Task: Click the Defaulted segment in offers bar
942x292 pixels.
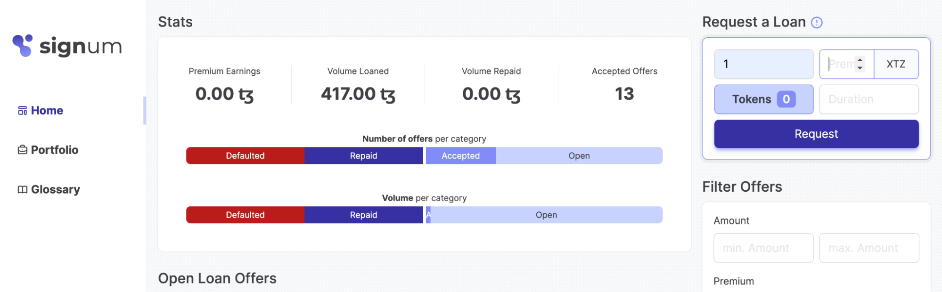Action: pos(245,156)
